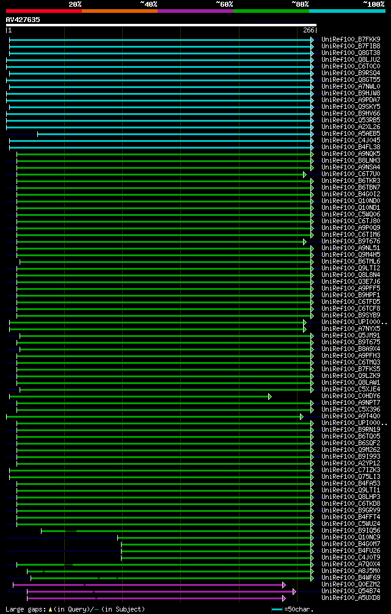Select hit label UniRef100_Q9SKY5

pyautogui.click(x=351, y=106)
